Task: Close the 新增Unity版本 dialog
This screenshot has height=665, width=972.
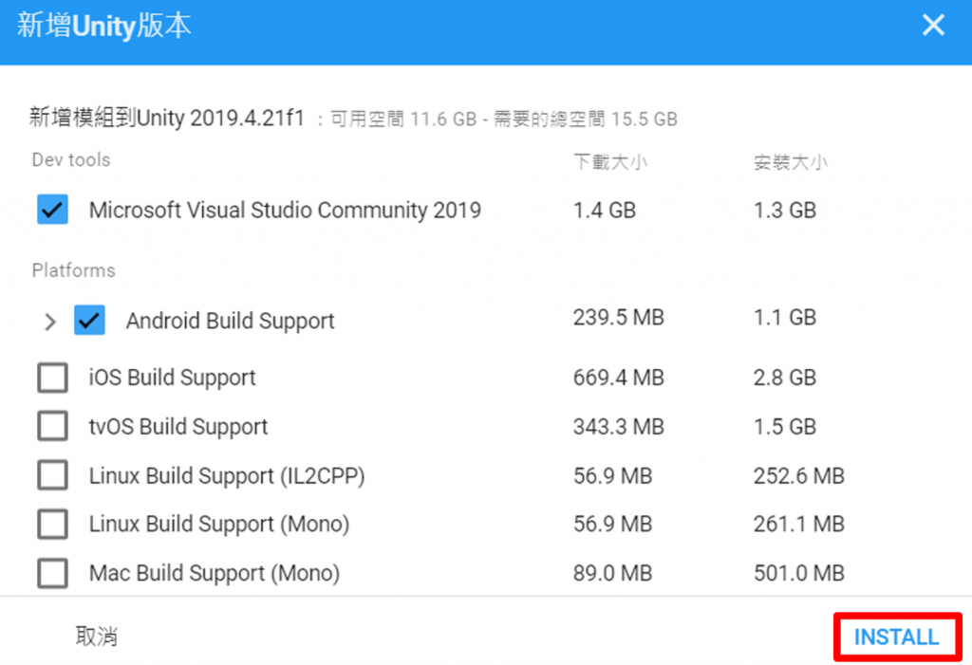Action: point(933,26)
